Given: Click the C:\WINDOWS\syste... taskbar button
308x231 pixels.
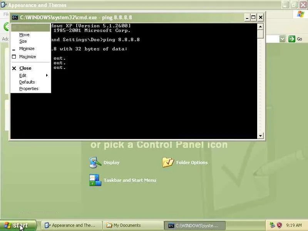Looking at the screenshot, I should coord(195,226).
